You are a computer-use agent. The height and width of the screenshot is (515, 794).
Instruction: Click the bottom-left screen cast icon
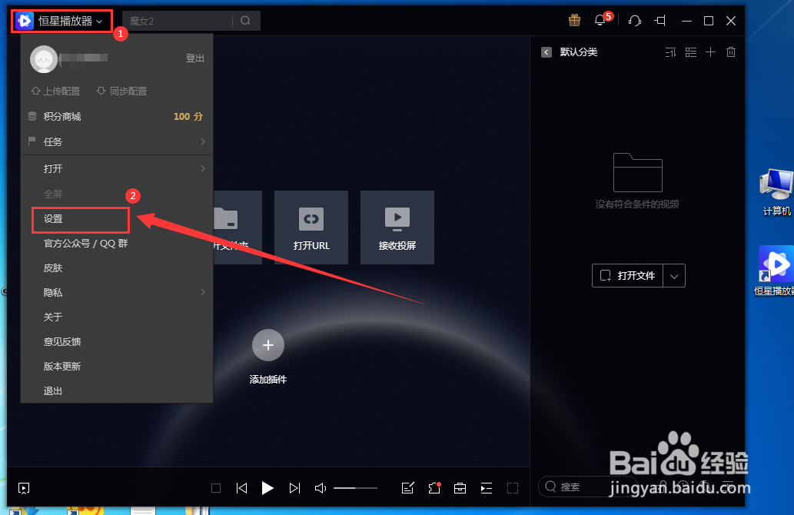24,488
